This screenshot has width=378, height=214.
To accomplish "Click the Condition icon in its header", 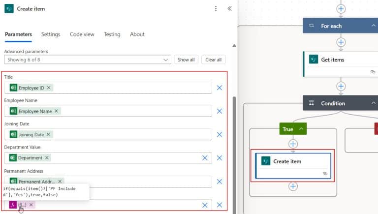I will pyautogui.click(x=312, y=103).
